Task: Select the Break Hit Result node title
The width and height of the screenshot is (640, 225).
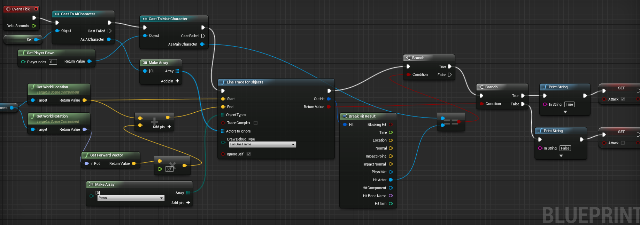Action: 362,116
